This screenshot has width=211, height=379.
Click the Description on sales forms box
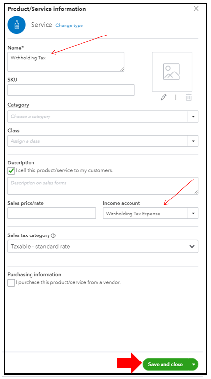(103, 186)
